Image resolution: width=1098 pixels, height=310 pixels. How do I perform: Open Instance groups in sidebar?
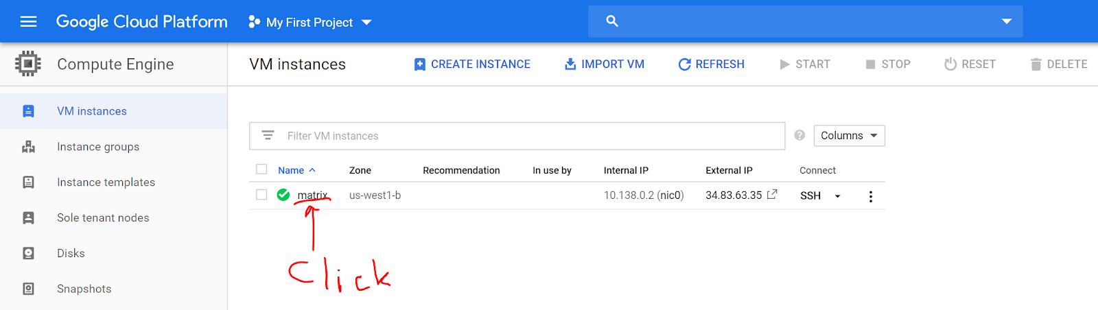(x=113, y=147)
